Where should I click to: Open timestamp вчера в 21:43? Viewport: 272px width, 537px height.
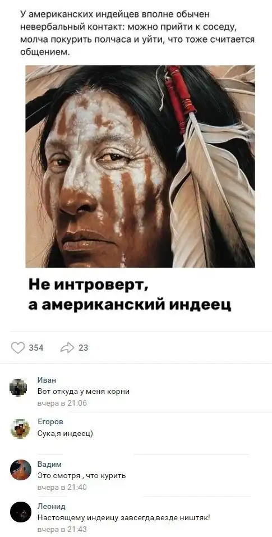click(62, 529)
